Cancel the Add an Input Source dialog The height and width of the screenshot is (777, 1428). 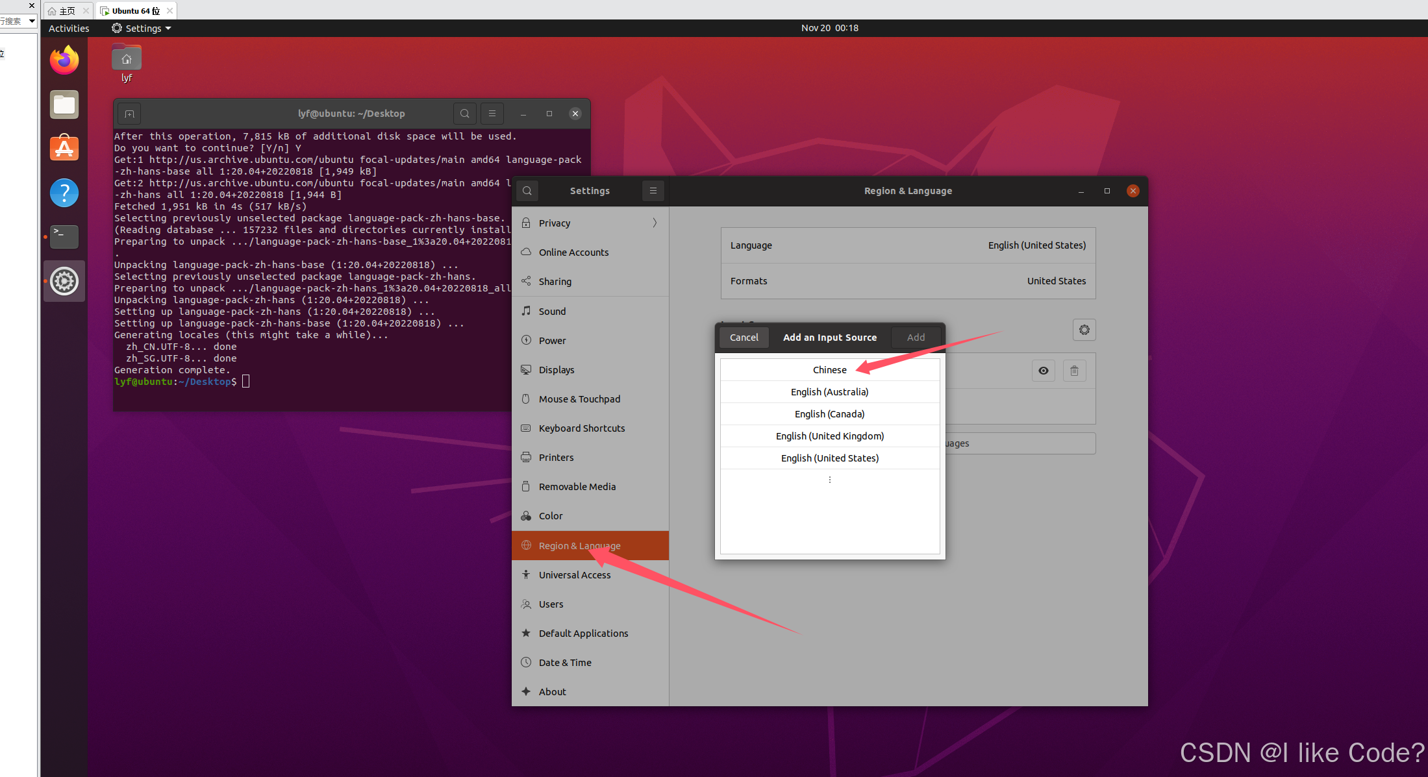click(x=744, y=338)
